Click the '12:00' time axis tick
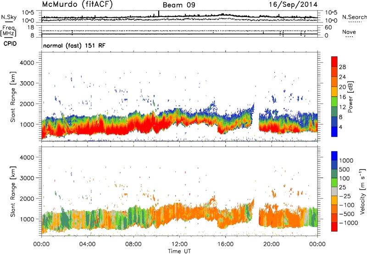Viewport: 367px width, 254px height. 179,244
